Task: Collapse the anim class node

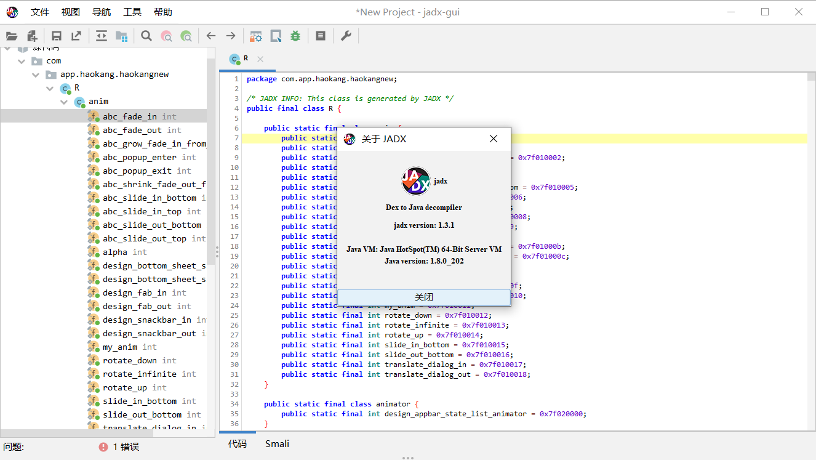Action: click(x=64, y=102)
